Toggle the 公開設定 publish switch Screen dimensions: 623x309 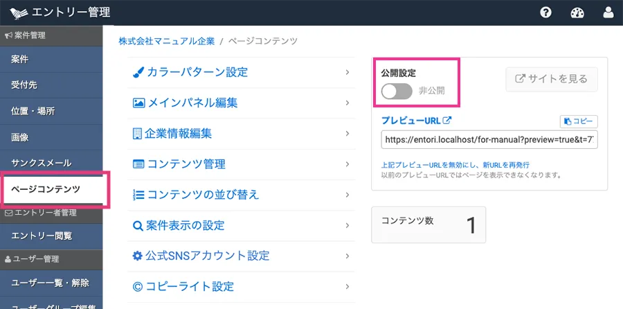[x=397, y=91]
